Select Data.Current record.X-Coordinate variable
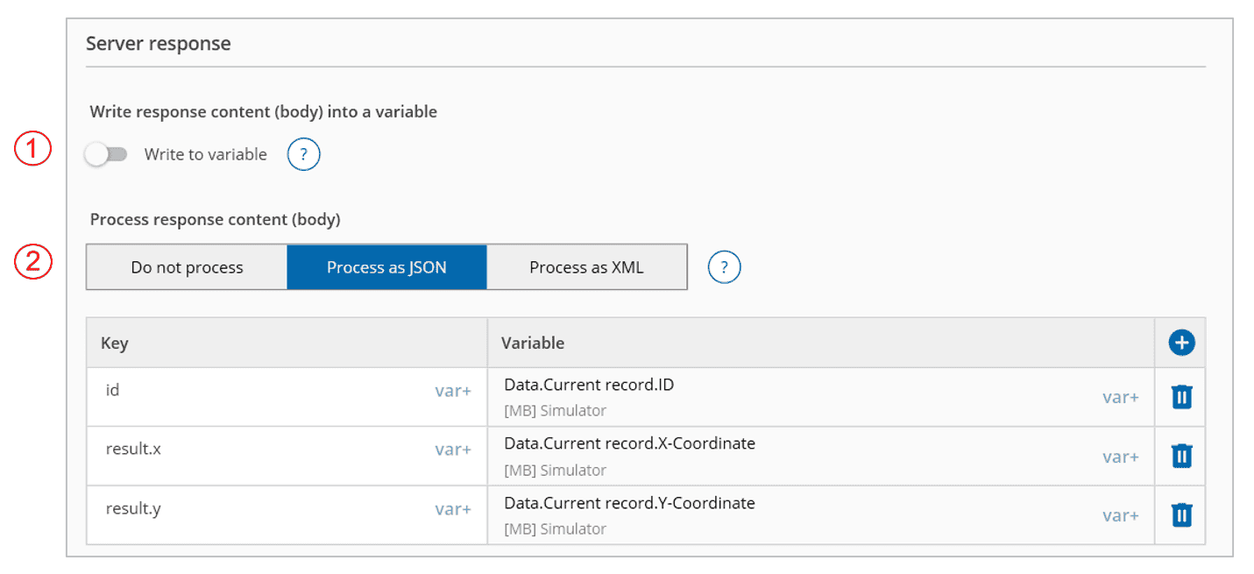Viewport: 1254px width, 574px height. click(629, 443)
